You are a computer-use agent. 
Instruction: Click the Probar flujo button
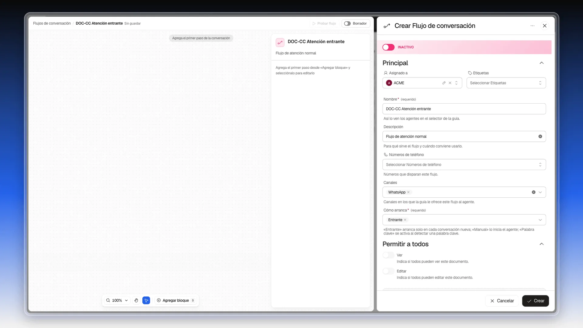point(324,23)
